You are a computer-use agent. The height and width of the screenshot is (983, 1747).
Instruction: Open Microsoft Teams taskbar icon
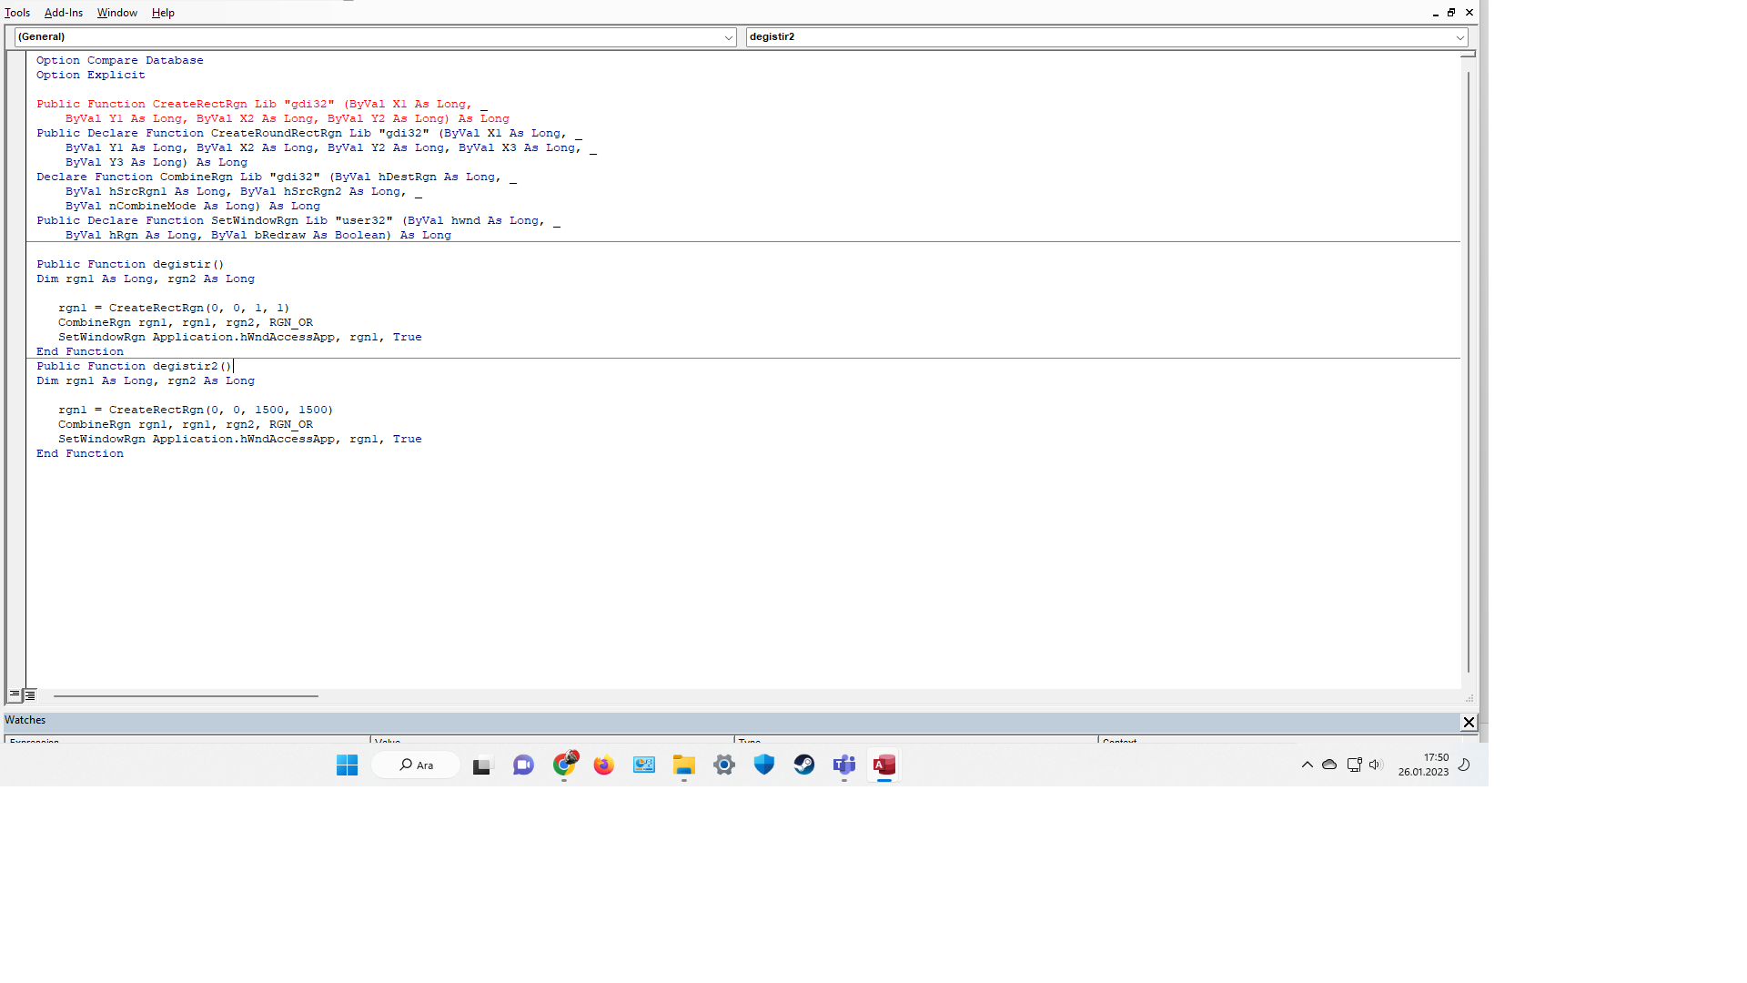click(x=844, y=765)
